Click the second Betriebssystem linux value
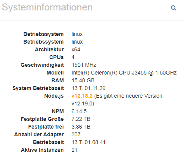Screen dimensions: 185x156 pos(77,42)
